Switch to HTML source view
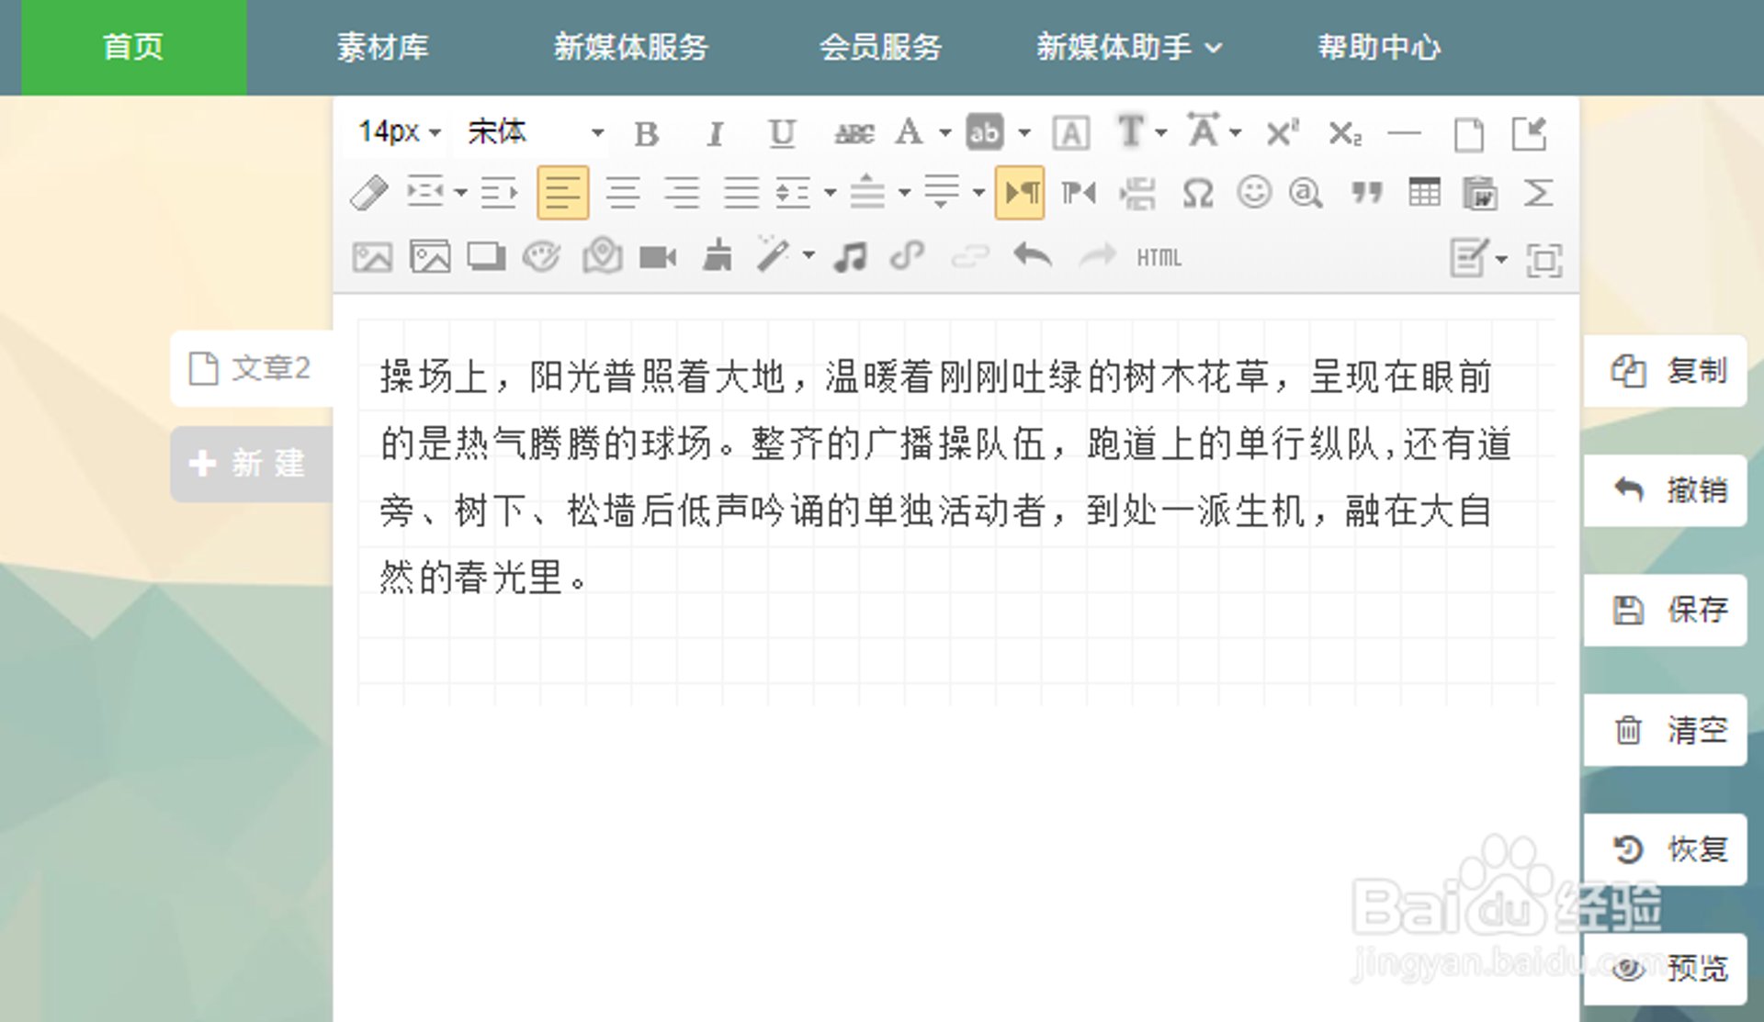Image resolution: width=1764 pixels, height=1022 pixels. coord(1159,258)
